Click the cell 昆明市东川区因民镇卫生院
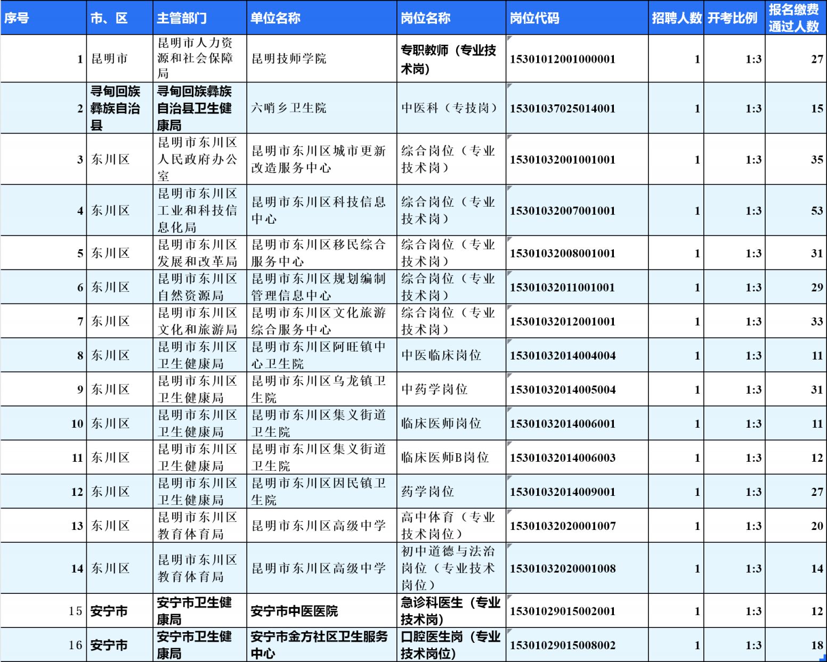The height and width of the screenshot is (662, 827). [322, 492]
